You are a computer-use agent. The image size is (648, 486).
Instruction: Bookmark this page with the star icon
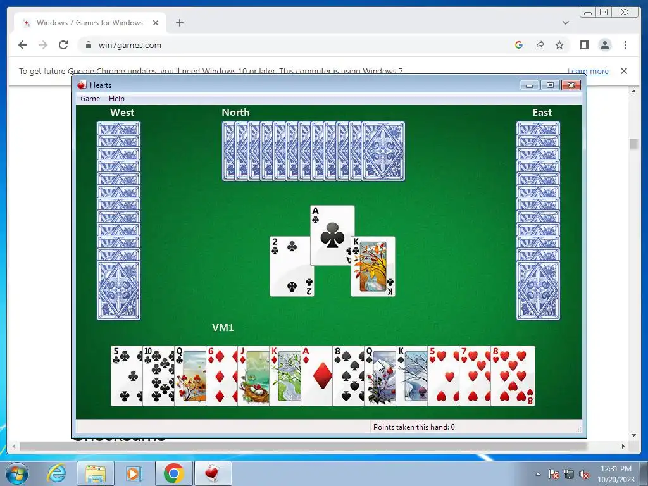pyautogui.click(x=559, y=45)
